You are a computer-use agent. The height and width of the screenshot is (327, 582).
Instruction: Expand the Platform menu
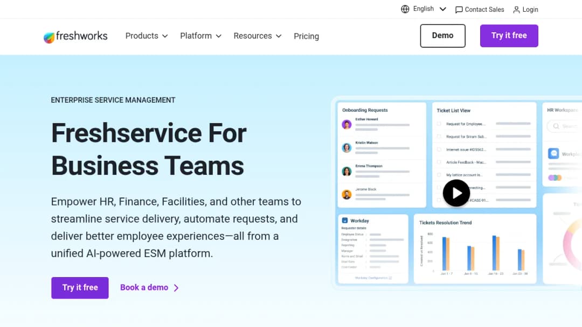(201, 36)
